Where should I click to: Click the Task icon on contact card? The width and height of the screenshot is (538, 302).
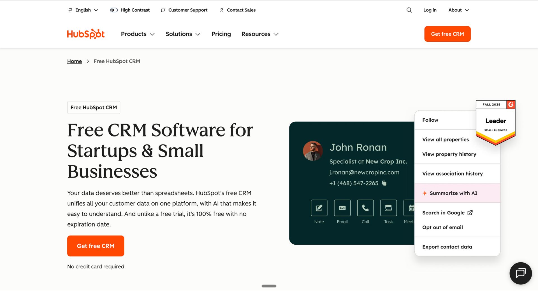388,208
